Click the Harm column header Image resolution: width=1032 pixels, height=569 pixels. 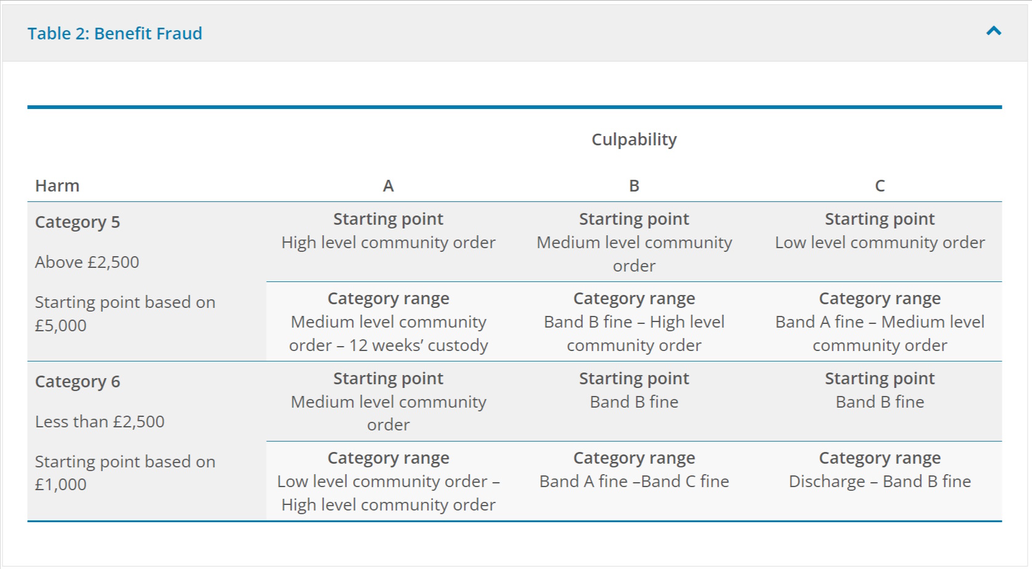coord(57,185)
